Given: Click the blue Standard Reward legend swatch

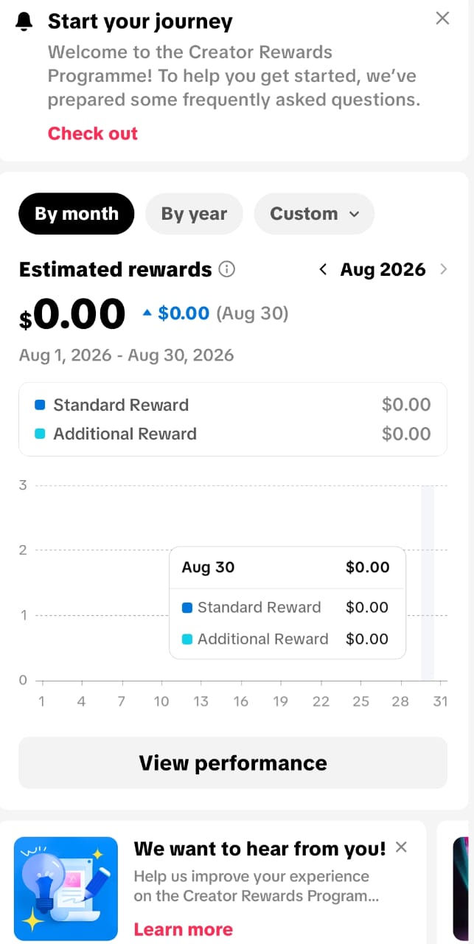Looking at the screenshot, I should click(x=40, y=405).
